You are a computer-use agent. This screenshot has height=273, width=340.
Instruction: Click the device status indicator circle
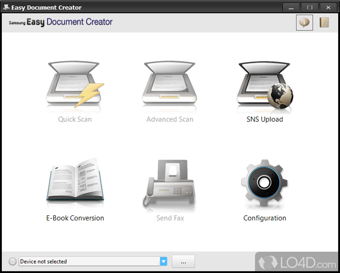tap(13, 262)
